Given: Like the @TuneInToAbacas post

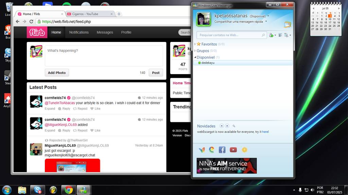Looking at the screenshot, I should [x=95, y=109].
